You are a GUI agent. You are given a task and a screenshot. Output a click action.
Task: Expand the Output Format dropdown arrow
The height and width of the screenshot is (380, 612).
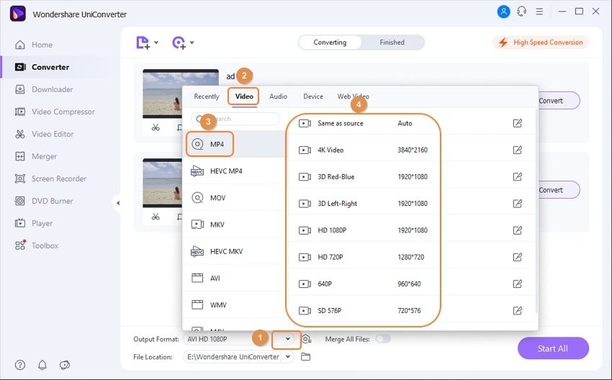[288, 339]
